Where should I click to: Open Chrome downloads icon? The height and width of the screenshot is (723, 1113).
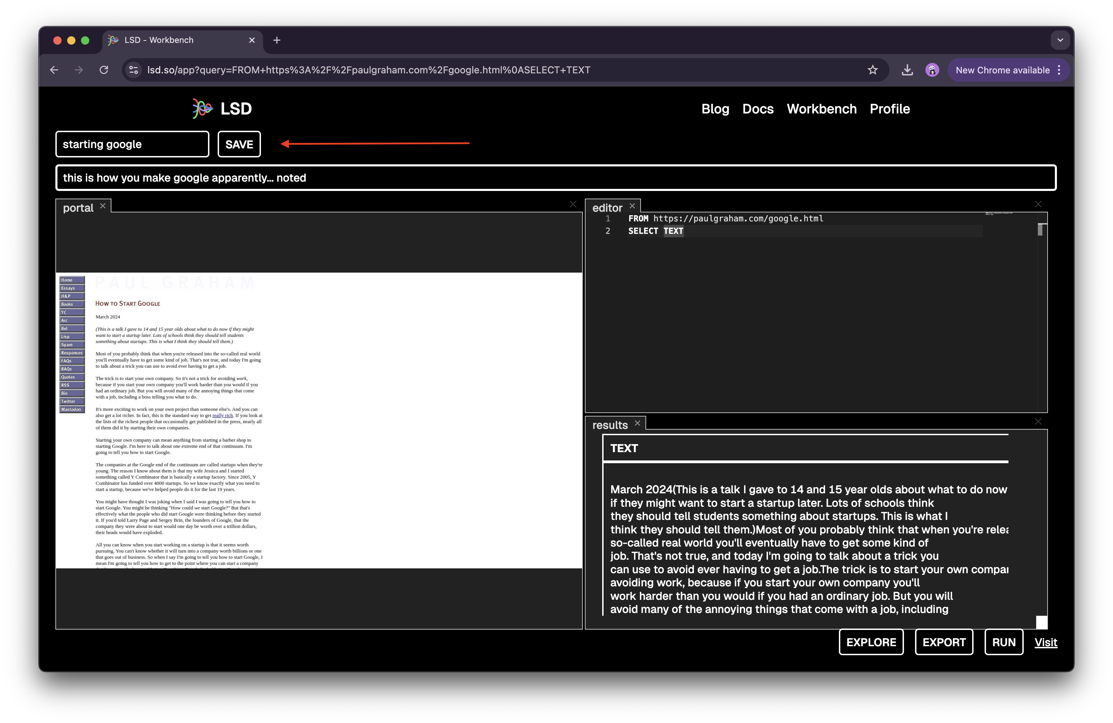click(907, 70)
